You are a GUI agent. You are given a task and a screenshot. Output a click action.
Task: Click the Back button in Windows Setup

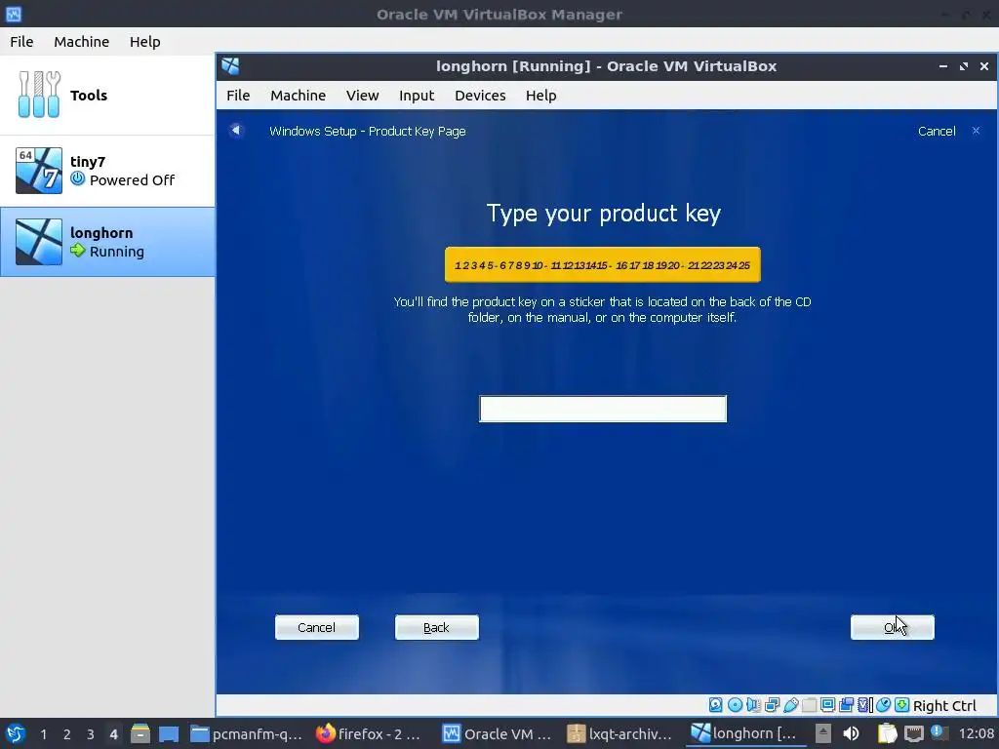click(x=436, y=627)
